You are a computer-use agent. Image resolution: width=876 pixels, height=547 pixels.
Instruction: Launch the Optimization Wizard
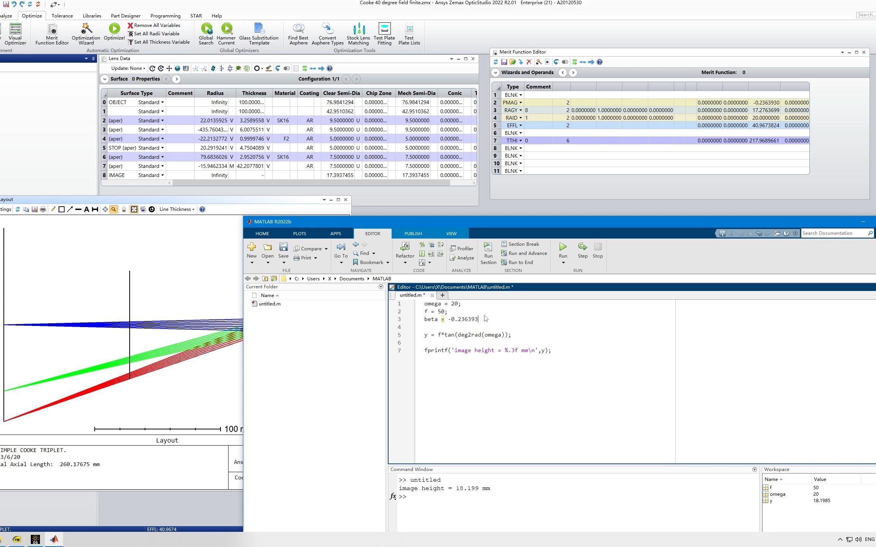[86, 29]
